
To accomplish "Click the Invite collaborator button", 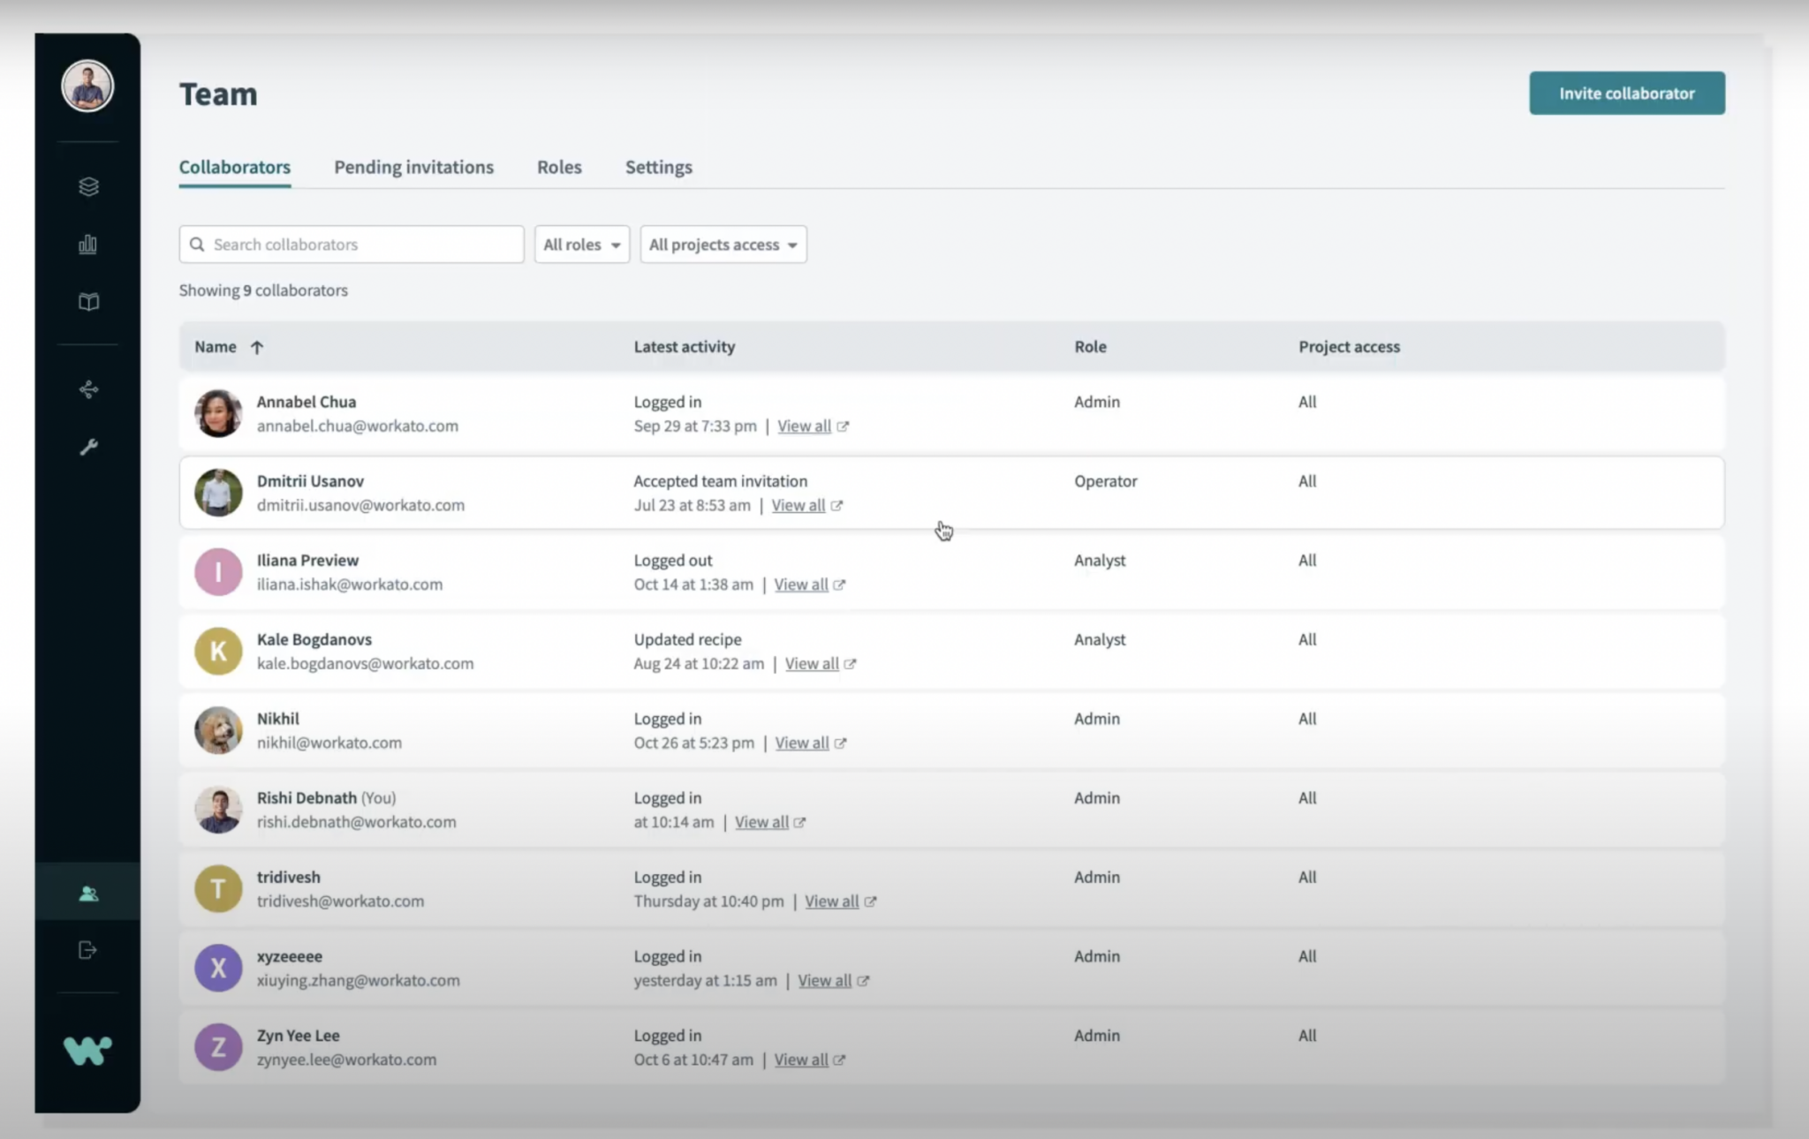I will tap(1626, 93).
